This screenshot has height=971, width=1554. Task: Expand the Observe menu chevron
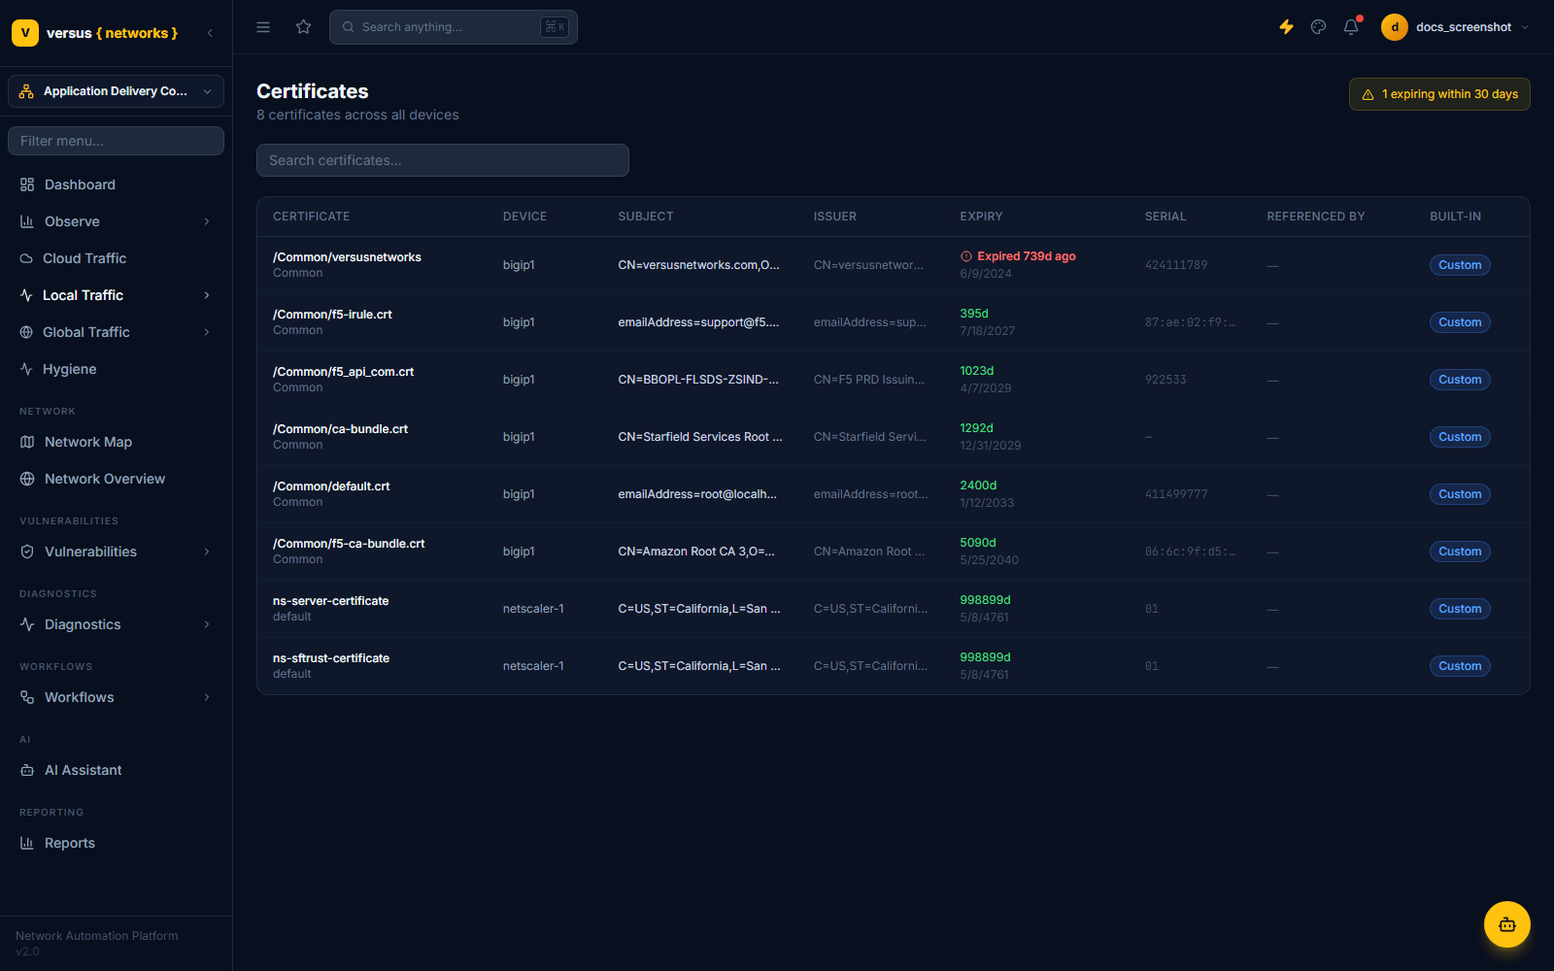207,221
